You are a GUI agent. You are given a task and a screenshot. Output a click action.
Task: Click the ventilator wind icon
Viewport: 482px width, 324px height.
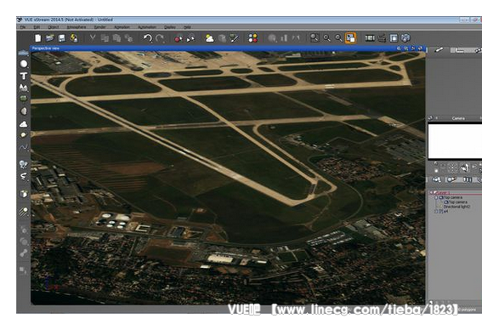tap(23, 176)
